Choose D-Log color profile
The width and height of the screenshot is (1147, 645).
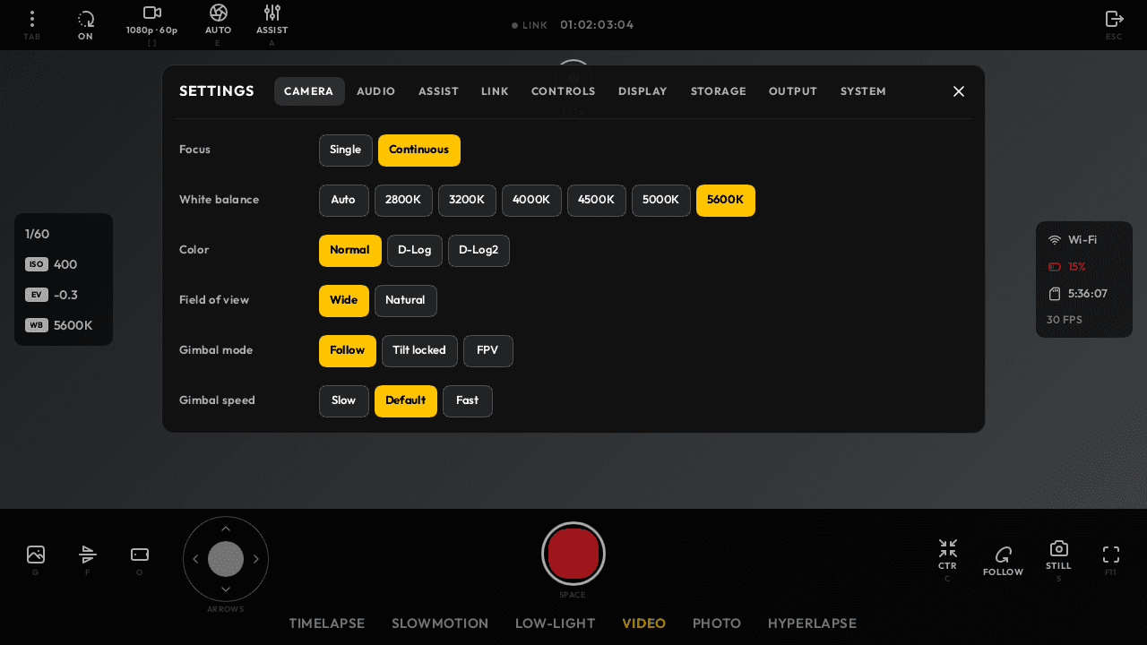[415, 251]
